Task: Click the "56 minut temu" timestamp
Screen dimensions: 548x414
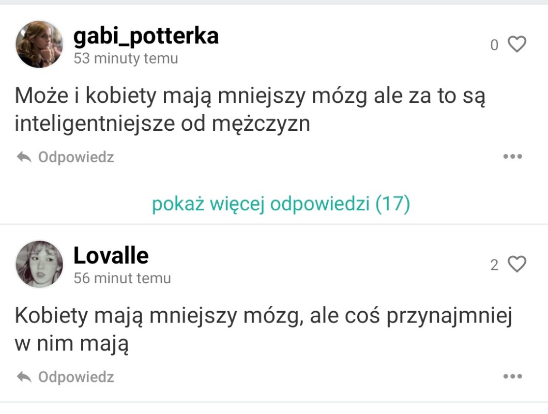Action: click(122, 279)
